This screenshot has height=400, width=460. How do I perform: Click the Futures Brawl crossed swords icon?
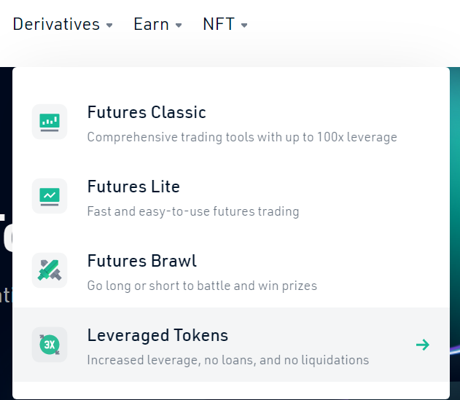[50, 270]
